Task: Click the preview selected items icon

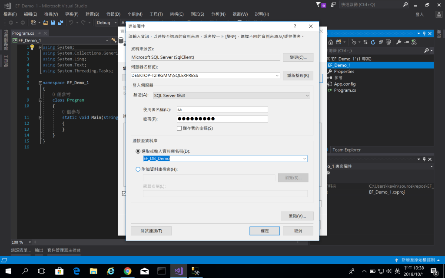Action: [406, 42]
